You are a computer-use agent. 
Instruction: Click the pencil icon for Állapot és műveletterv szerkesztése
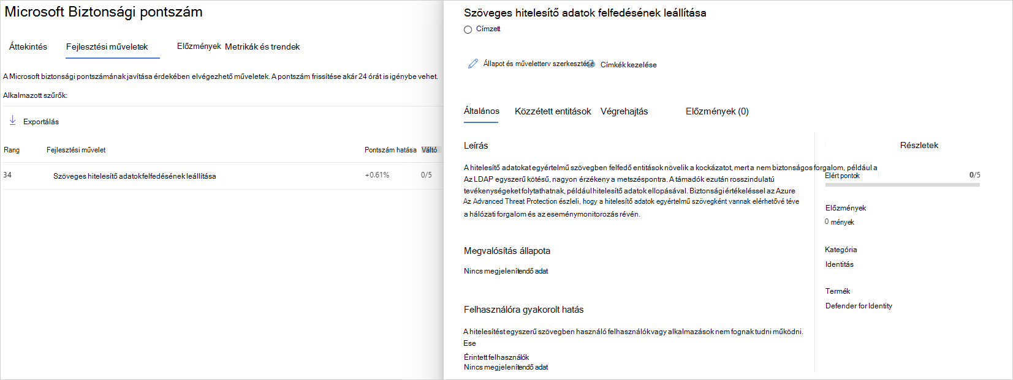[472, 64]
